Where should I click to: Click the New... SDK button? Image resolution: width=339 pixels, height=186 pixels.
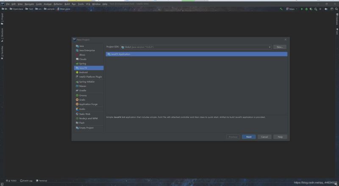click(280, 47)
